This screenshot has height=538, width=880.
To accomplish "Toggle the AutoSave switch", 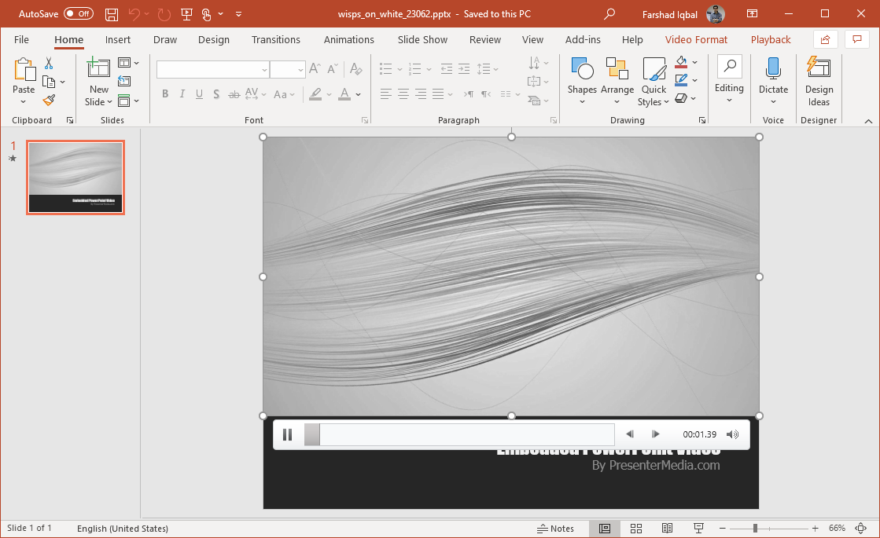I will point(79,14).
